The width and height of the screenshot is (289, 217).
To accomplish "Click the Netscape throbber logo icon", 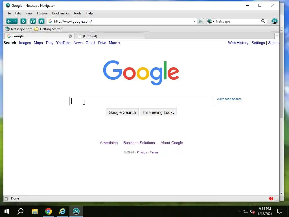I will (x=274, y=21).
